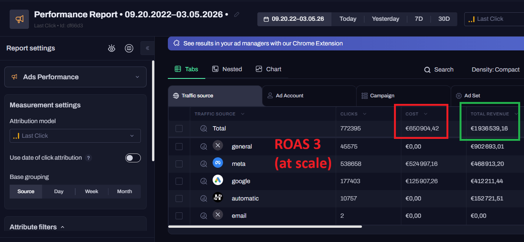Viewport: 524px width, 242px height.
Task: Check the email row checkbox
Action: [x=179, y=216]
